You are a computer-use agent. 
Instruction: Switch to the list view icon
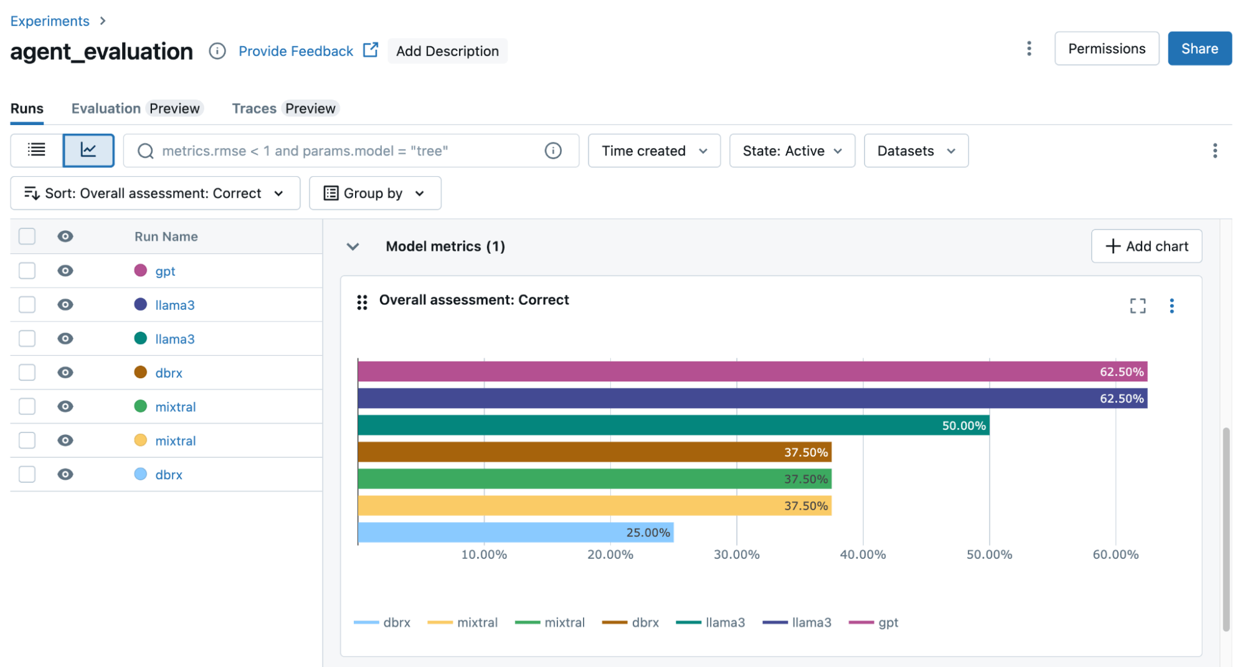pyautogui.click(x=36, y=150)
